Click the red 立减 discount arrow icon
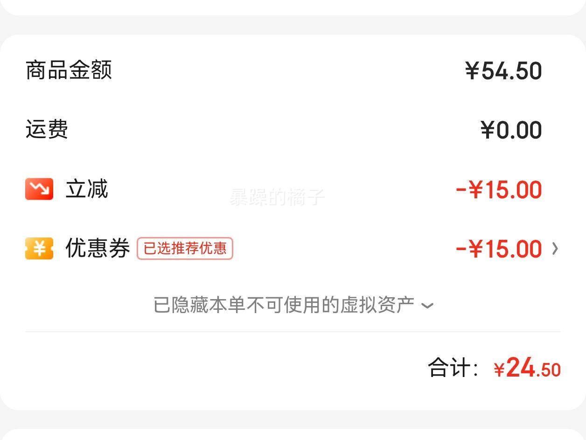Screen dimensions: 586x440 39,189
